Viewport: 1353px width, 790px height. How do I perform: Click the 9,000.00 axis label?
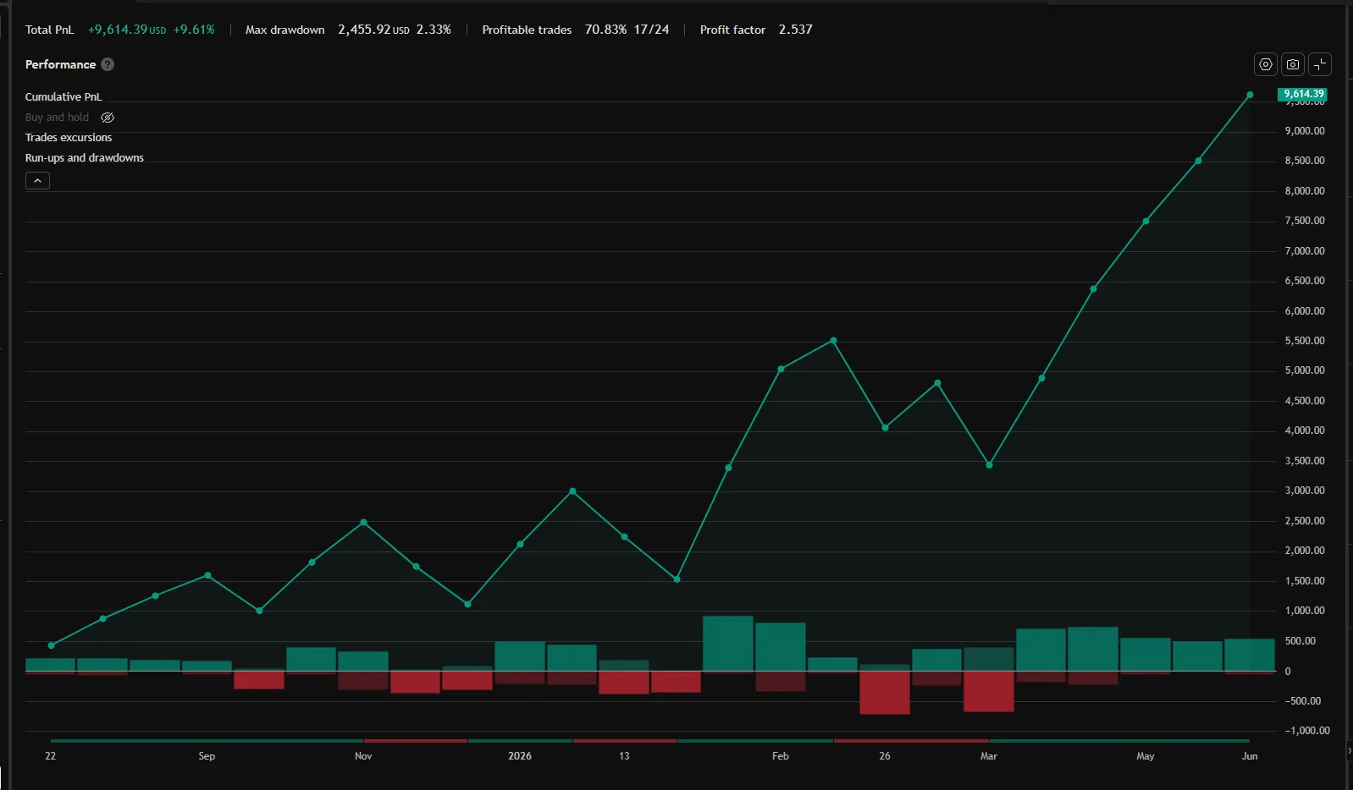coord(1305,131)
